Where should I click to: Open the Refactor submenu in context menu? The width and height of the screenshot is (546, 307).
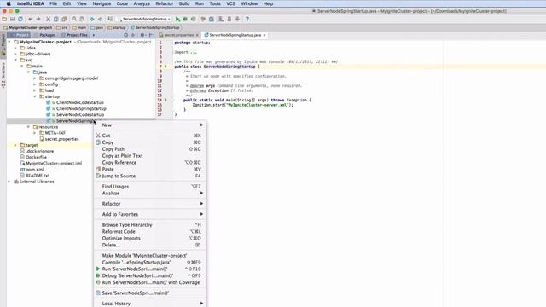point(150,204)
